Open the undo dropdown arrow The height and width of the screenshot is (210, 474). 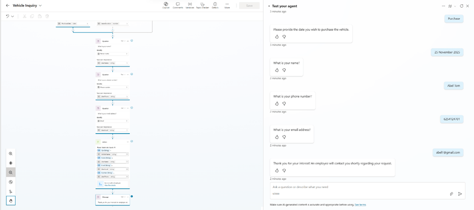pyautogui.click(x=13, y=16)
